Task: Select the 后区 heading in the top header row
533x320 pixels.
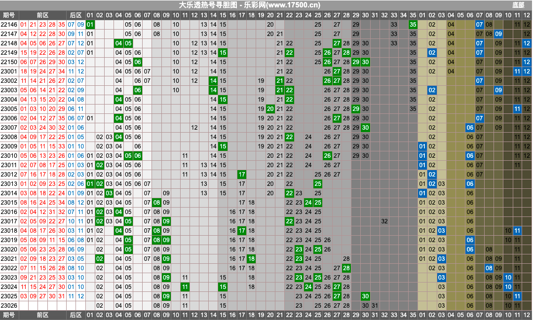Action: [76, 15]
